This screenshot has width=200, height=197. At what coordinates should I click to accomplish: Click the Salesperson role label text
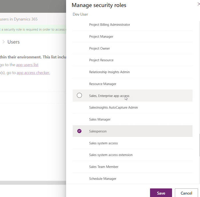98,131
